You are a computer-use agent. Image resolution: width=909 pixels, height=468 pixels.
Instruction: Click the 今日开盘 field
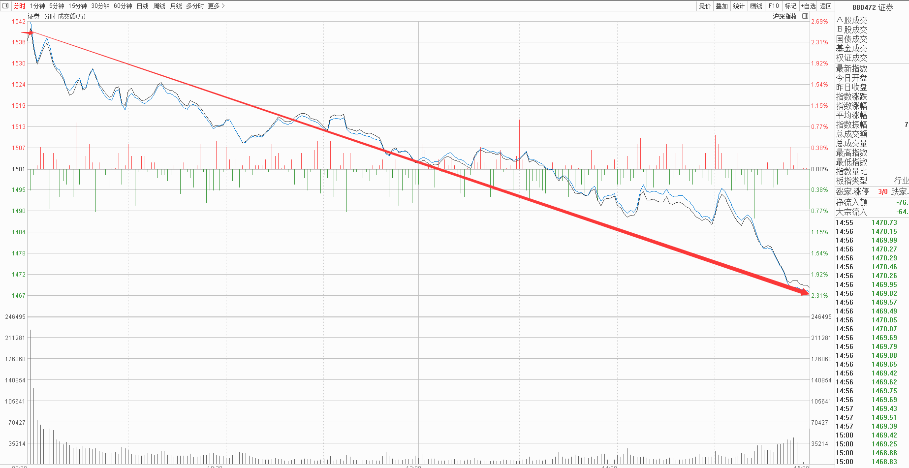(851, 78)
